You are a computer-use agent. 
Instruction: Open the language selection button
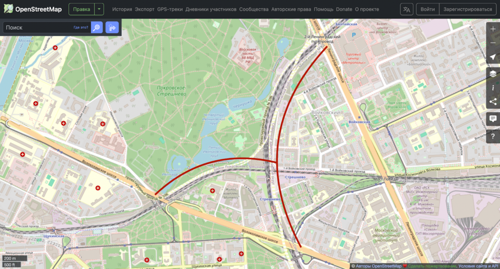tap(406, 9)
